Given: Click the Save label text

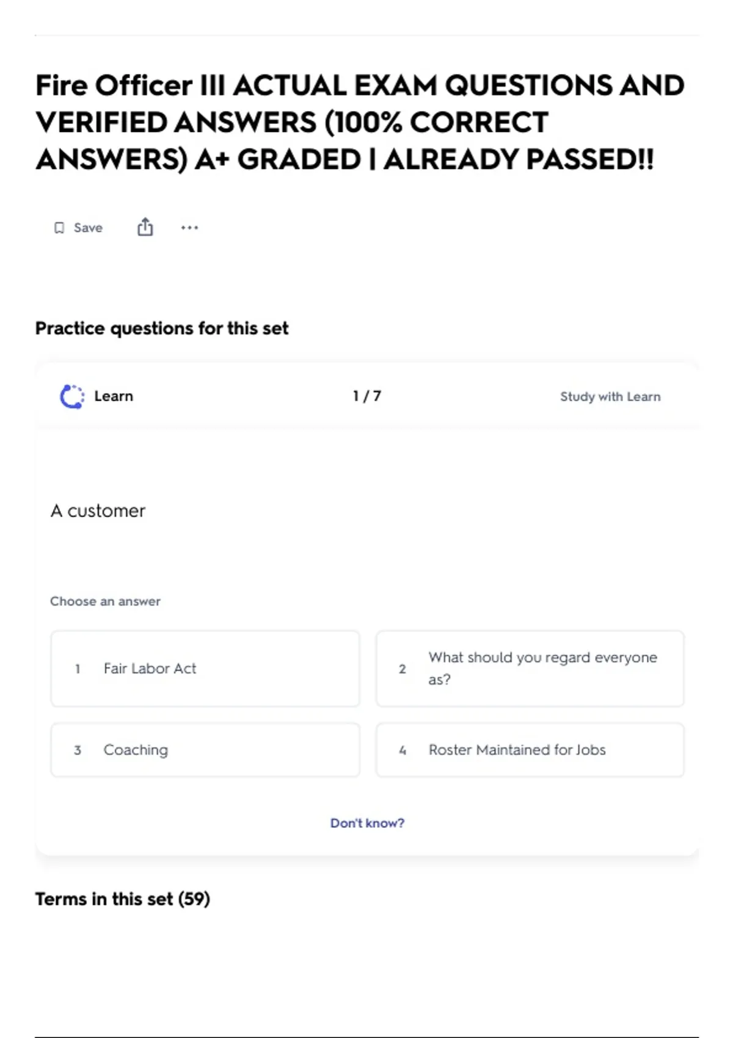Looking at the screenshot, I should (x=88, y=228).
